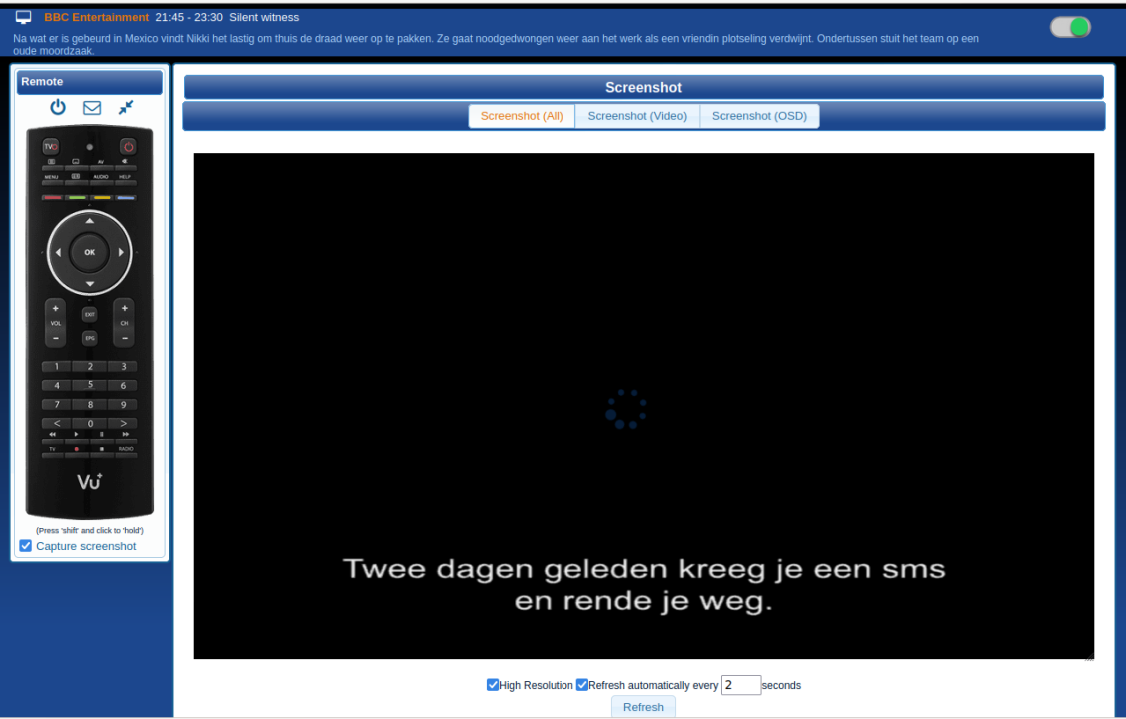The image size is (1126, 719).
Task: Uncheck Refresh automatically option
Action: tap(582, 684)
